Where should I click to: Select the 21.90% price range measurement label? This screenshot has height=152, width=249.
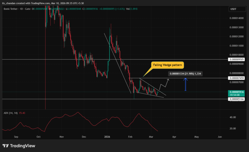tap(185, 73)
